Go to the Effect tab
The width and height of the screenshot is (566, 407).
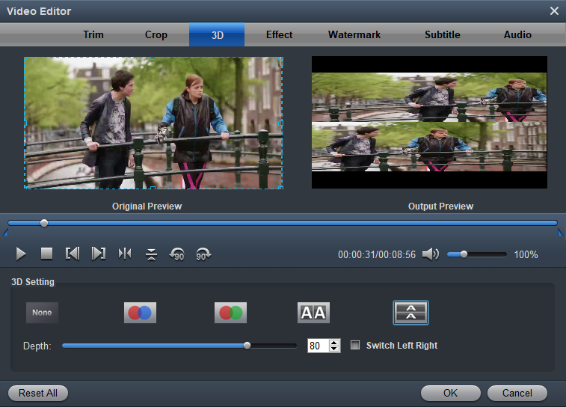(x=279, y=34)
